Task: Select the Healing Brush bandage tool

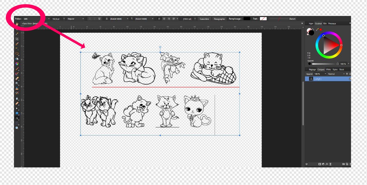Action: [x=17, y=103]
